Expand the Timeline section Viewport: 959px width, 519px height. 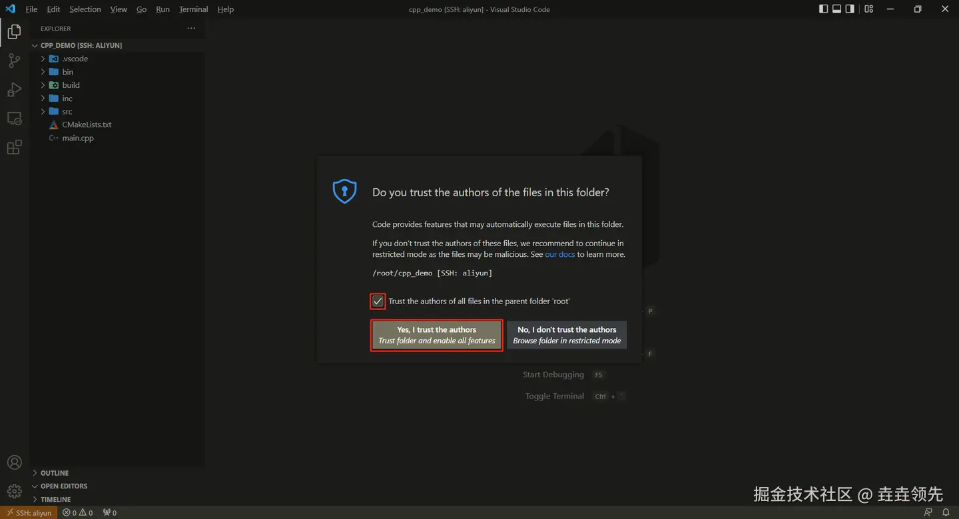tap(117, 499)
